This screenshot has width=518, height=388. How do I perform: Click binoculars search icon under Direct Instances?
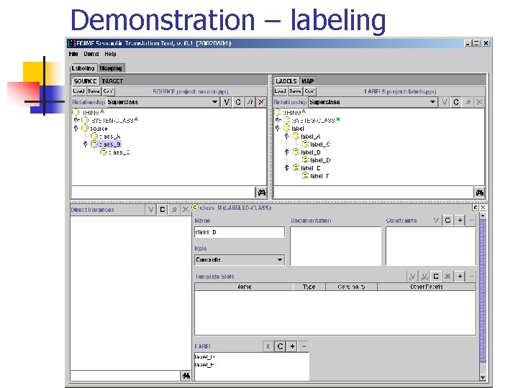pos(186,376)
